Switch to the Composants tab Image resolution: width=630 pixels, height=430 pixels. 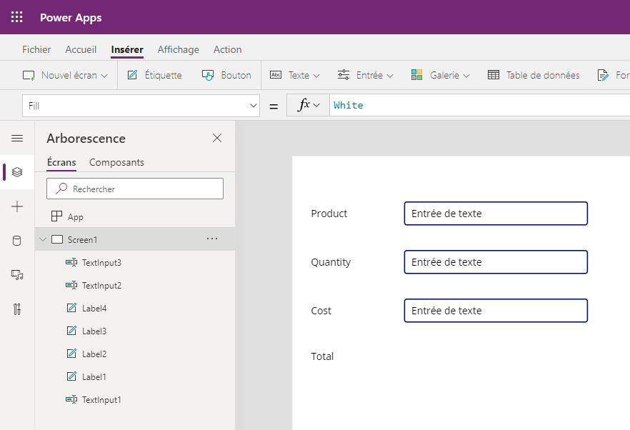[x=116, y=162]
